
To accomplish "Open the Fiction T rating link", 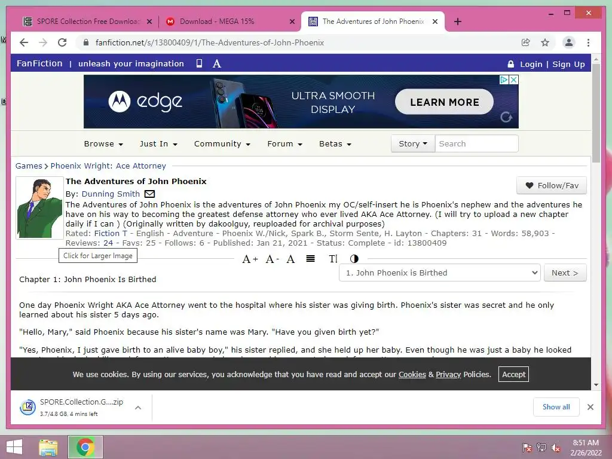I will coord(111,234).
